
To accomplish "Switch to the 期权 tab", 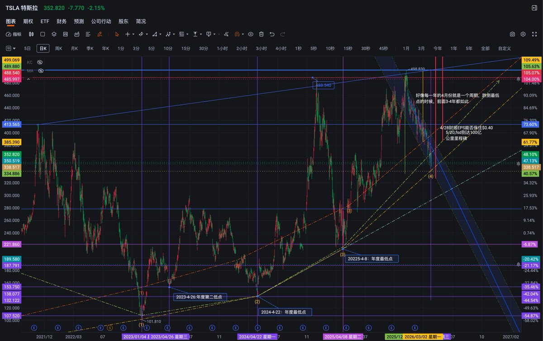I will pos(28,21).
